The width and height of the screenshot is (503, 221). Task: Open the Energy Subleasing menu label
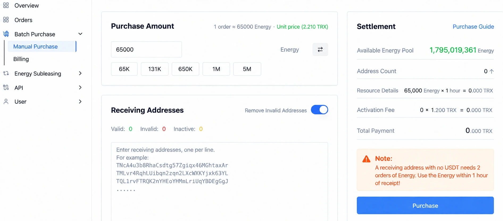point(38,74)
